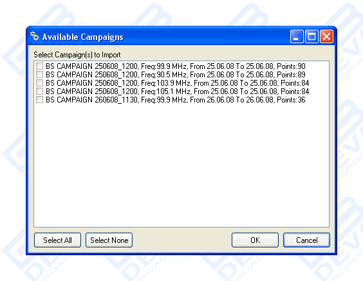The width and height of the screenshot is (363, 281).
Task: Maximize the Available Campaigns window
Action: (x=312, y=37)
